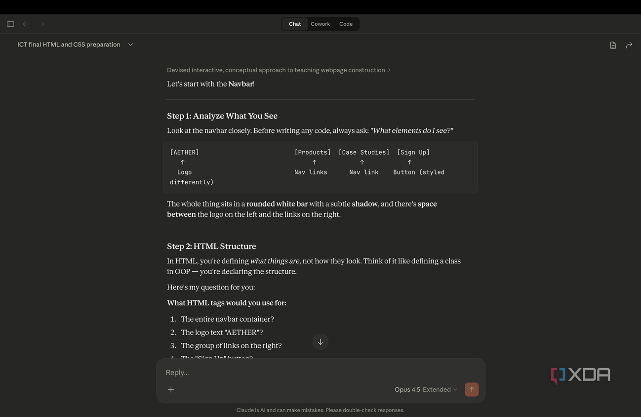Screen dimensions: 641x417
Task: Toggle the sidebar panel icon
Action: click(10, 24)
